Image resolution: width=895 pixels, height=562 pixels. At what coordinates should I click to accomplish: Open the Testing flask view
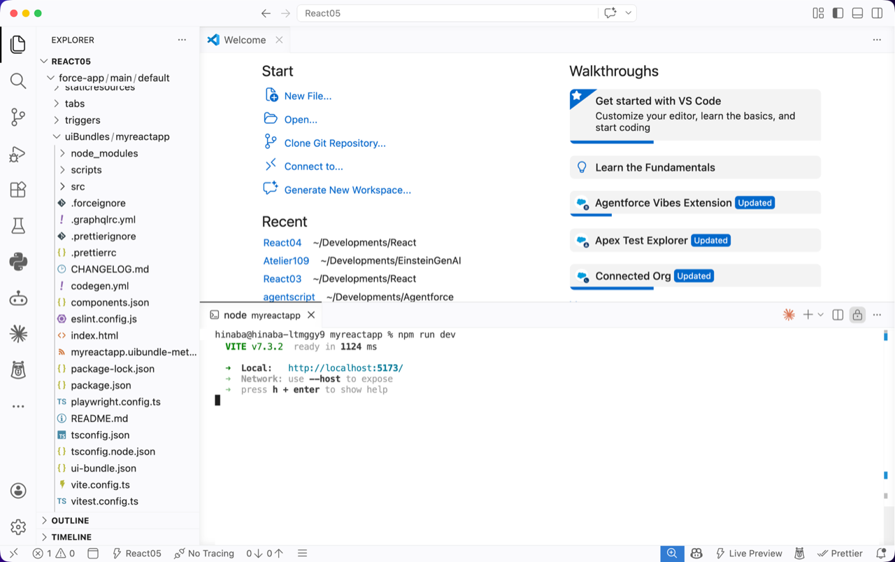[x=18, y=225]
